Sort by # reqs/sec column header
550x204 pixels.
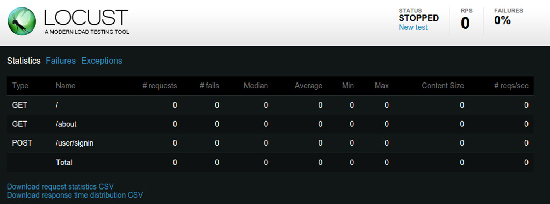[511, 86]
